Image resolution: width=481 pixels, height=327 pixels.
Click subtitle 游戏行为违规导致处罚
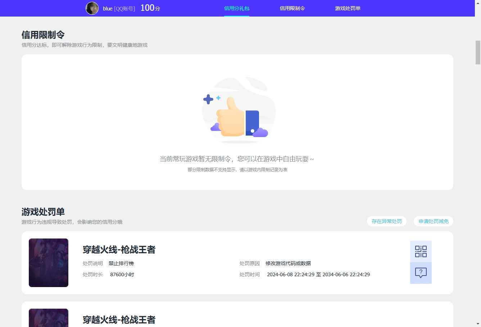[x=72, y=222]
